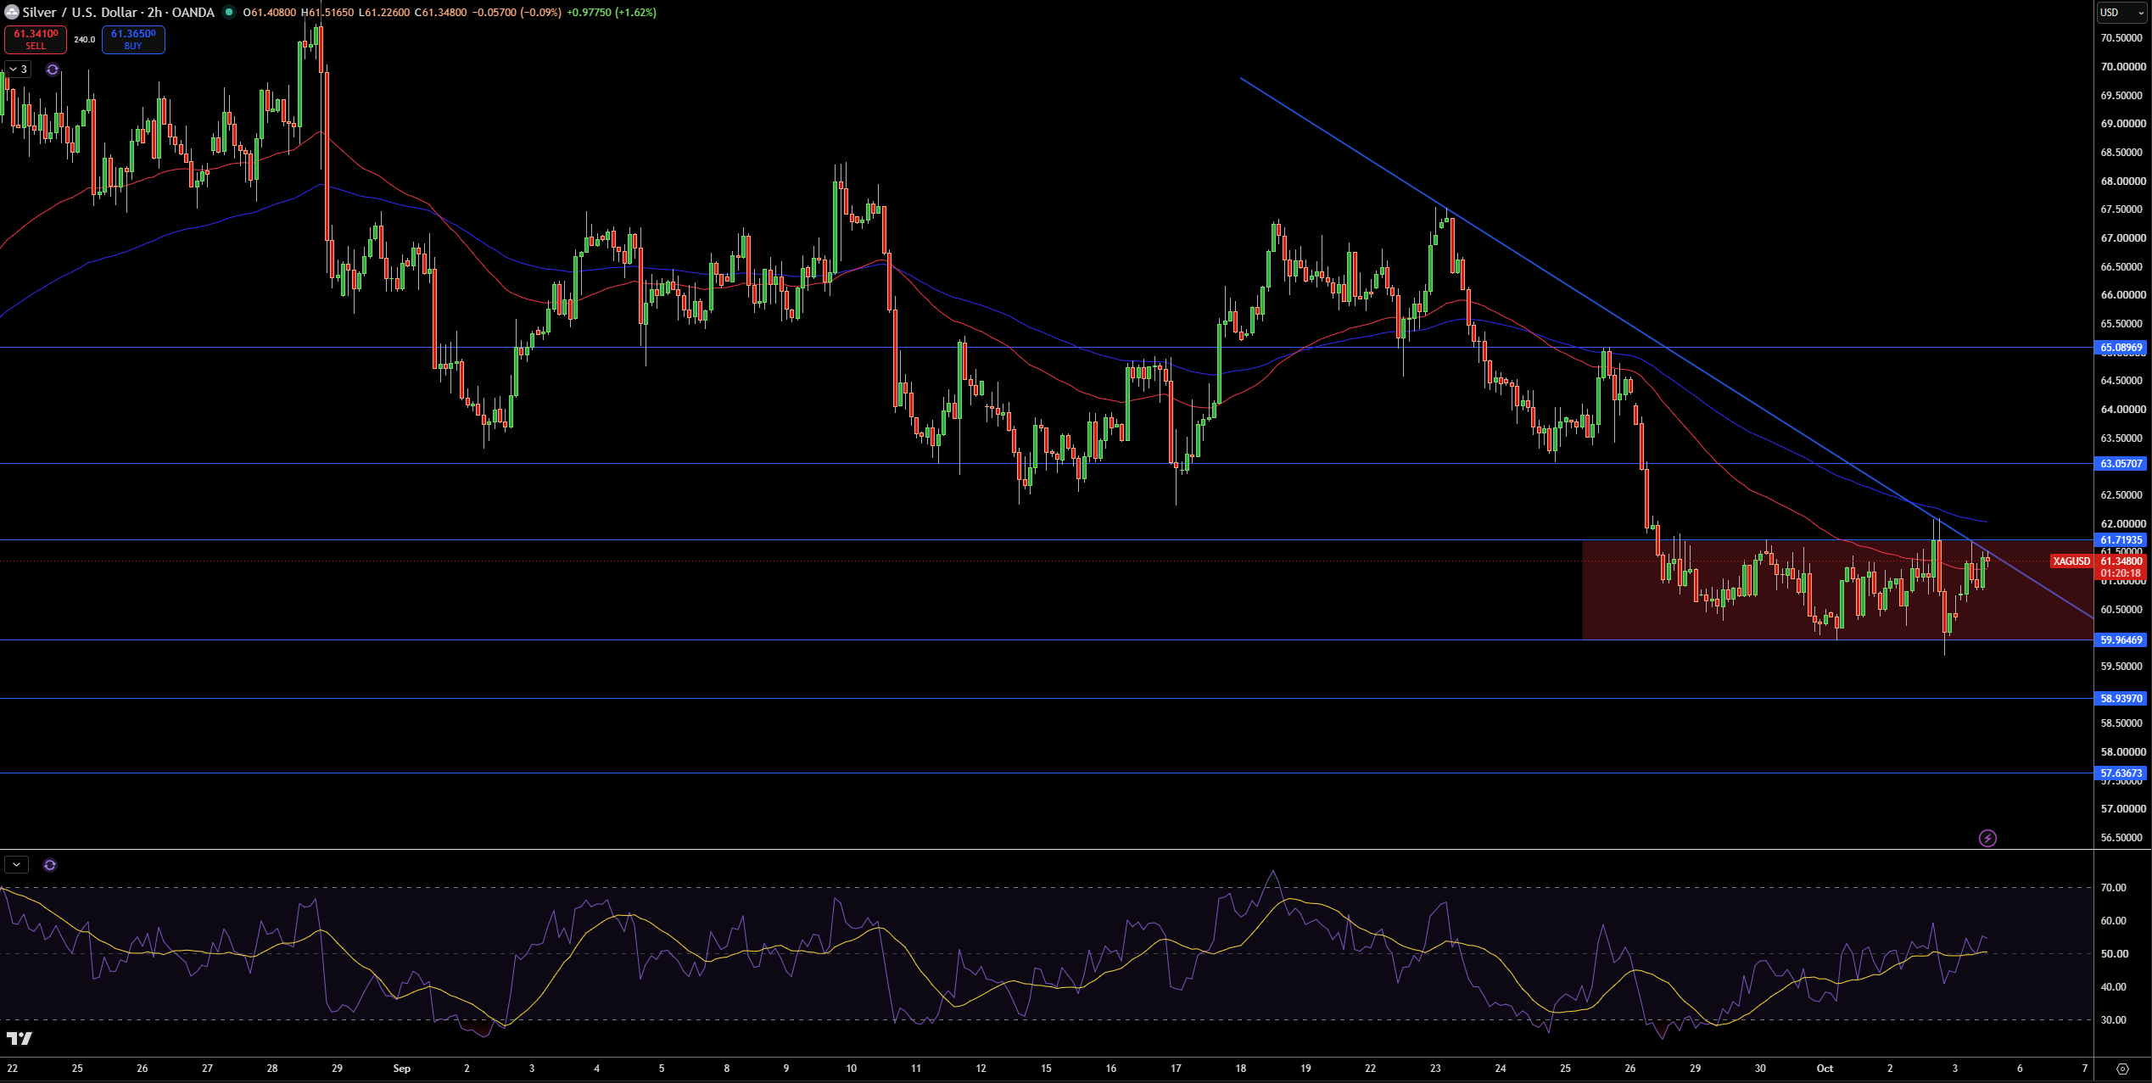The image size is (2152, 1083).
Task: Click the 68.00000 price axis label
Action: (2123, 181)
